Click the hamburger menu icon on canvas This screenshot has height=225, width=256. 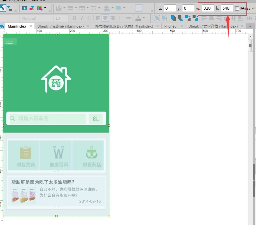[10, 42]
